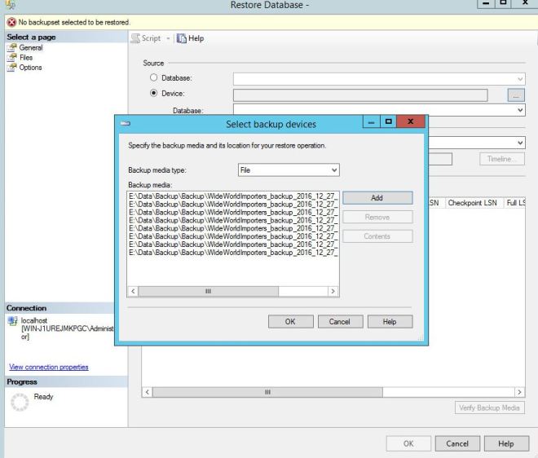
Task: Click Script in the toolbar
Action: click(x=151, y=38)
